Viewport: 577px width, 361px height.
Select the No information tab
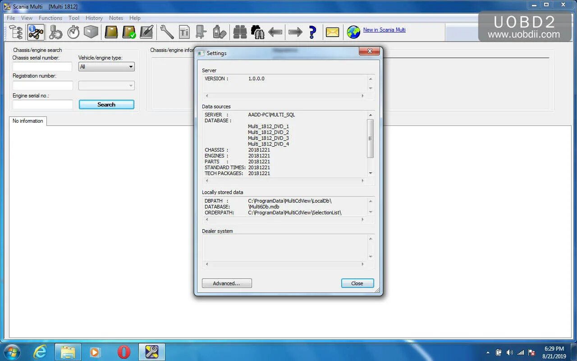28,121
